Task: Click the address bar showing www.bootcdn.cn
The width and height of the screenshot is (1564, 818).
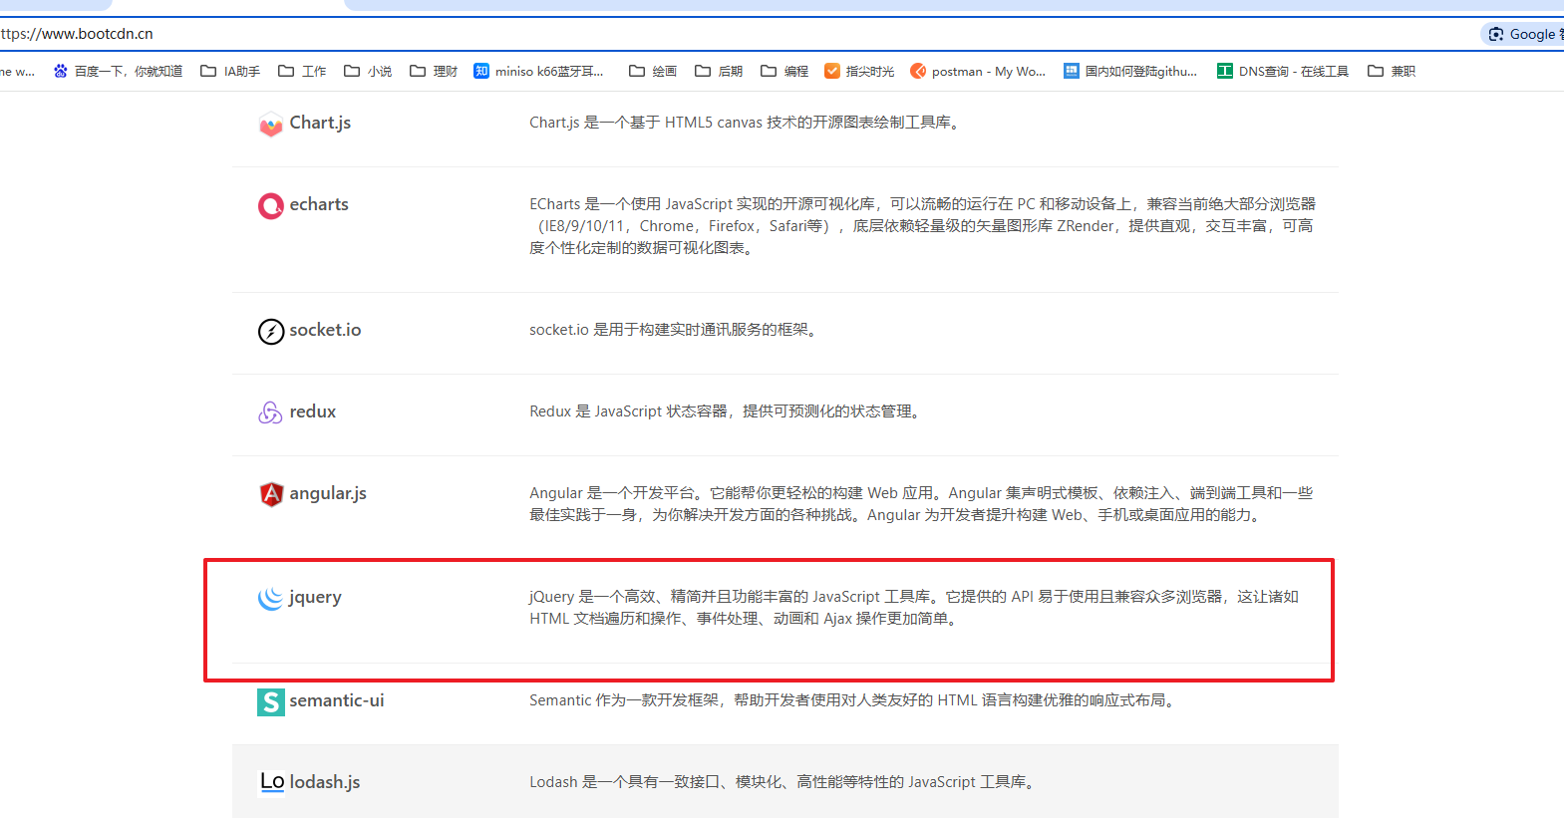Action: click(x=738, y=34)
